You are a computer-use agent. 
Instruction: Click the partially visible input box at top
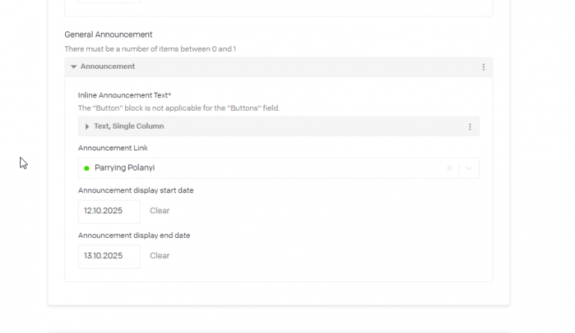(109, 1)
